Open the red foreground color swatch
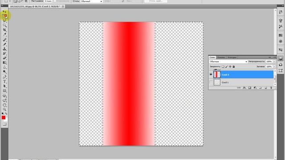 [x=4, y=117]
